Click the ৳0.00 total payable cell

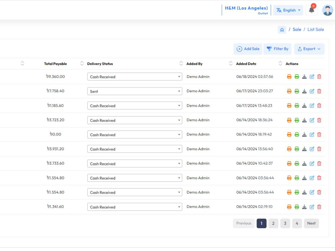point(55,134)
